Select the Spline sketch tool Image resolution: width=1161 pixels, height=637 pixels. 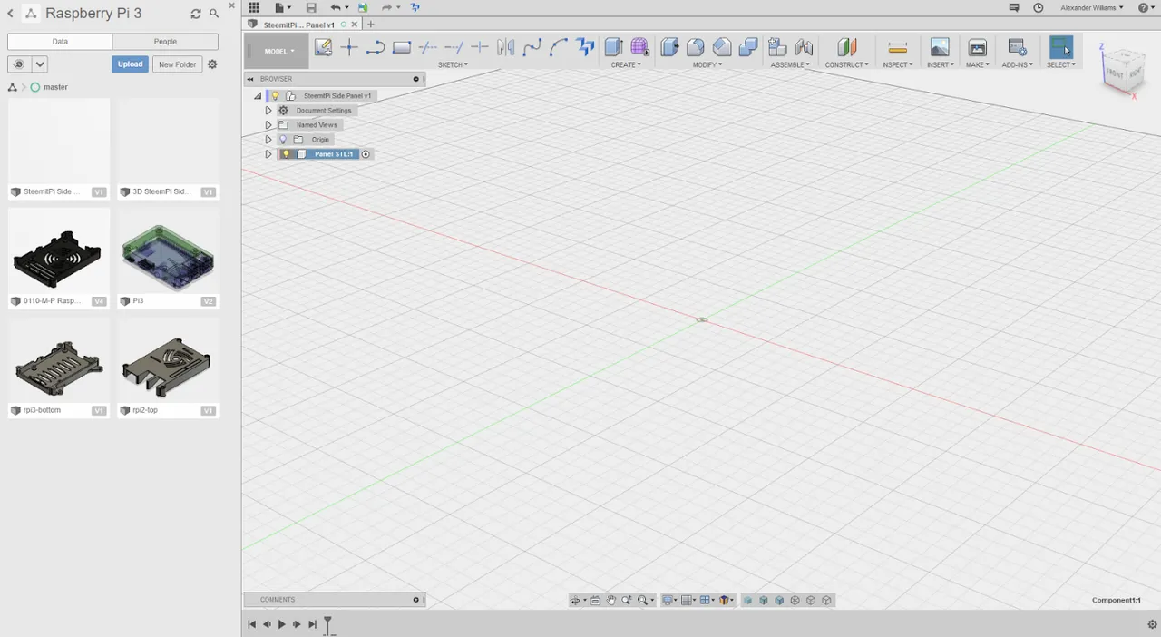pos(532,47)
